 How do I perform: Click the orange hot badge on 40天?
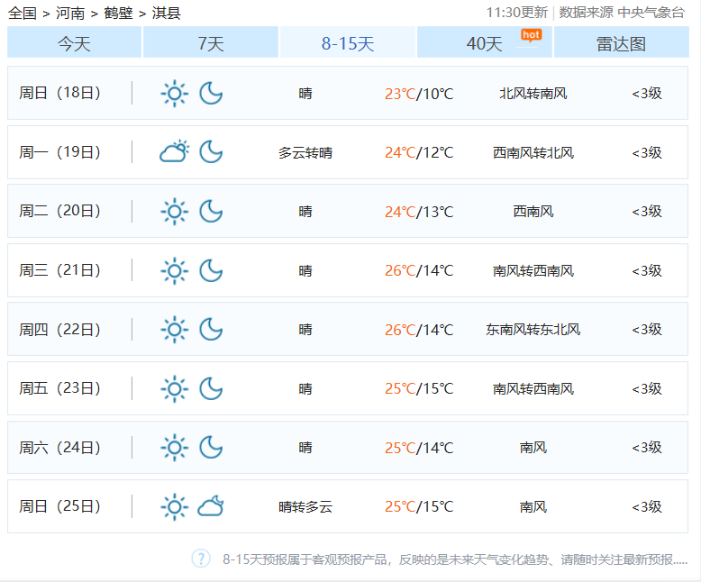[x=531, y=34]
